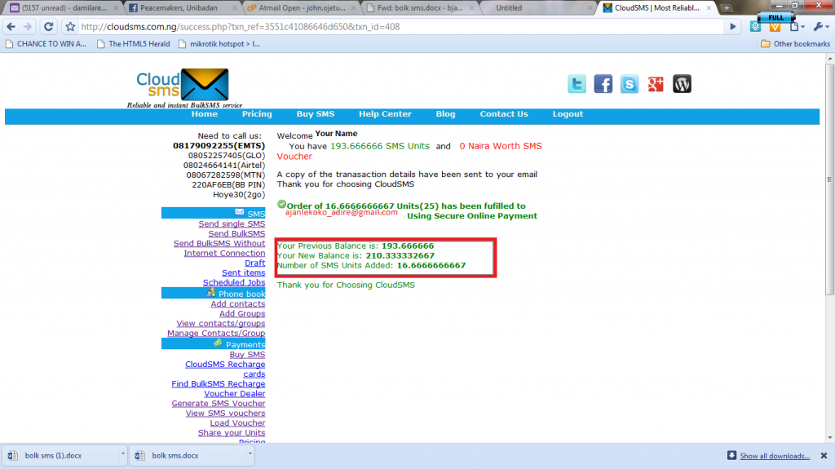835x469 pixels.
Task: Open The HTML5 Herald bookmark
Action: click(134, 44)
